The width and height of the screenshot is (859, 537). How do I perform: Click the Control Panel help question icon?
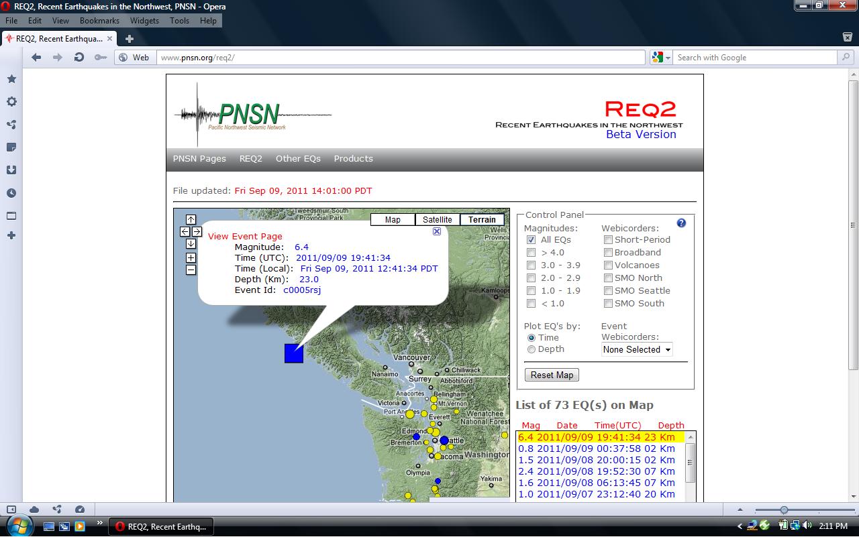click(x=681, y=223)
